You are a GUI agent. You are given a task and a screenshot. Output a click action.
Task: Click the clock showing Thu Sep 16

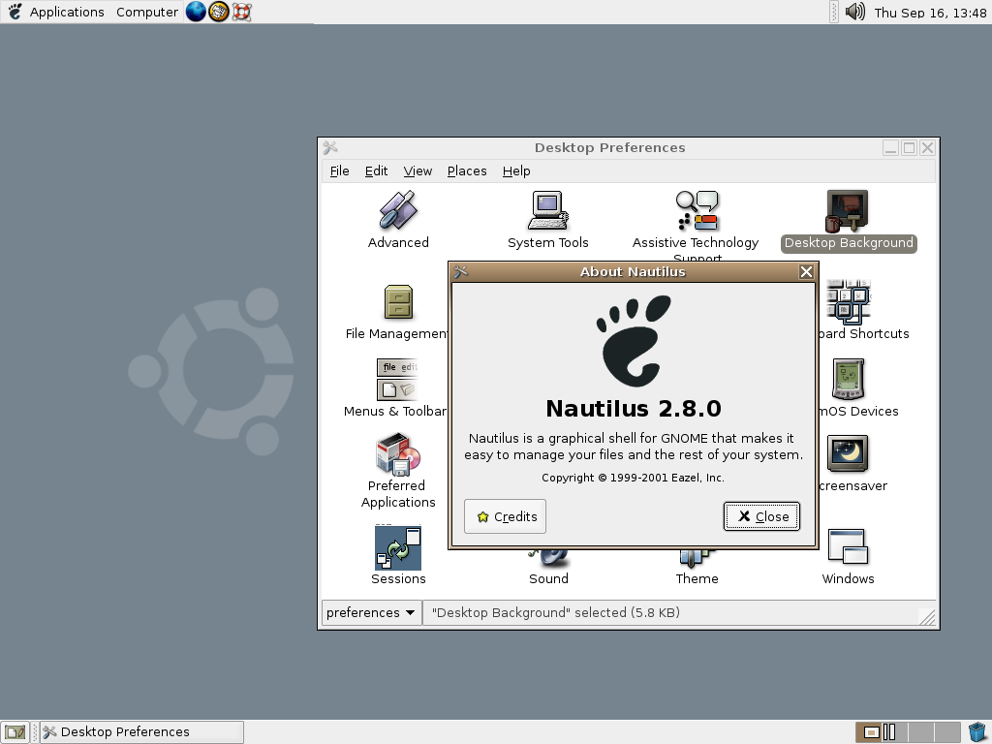tap(930, 12)
